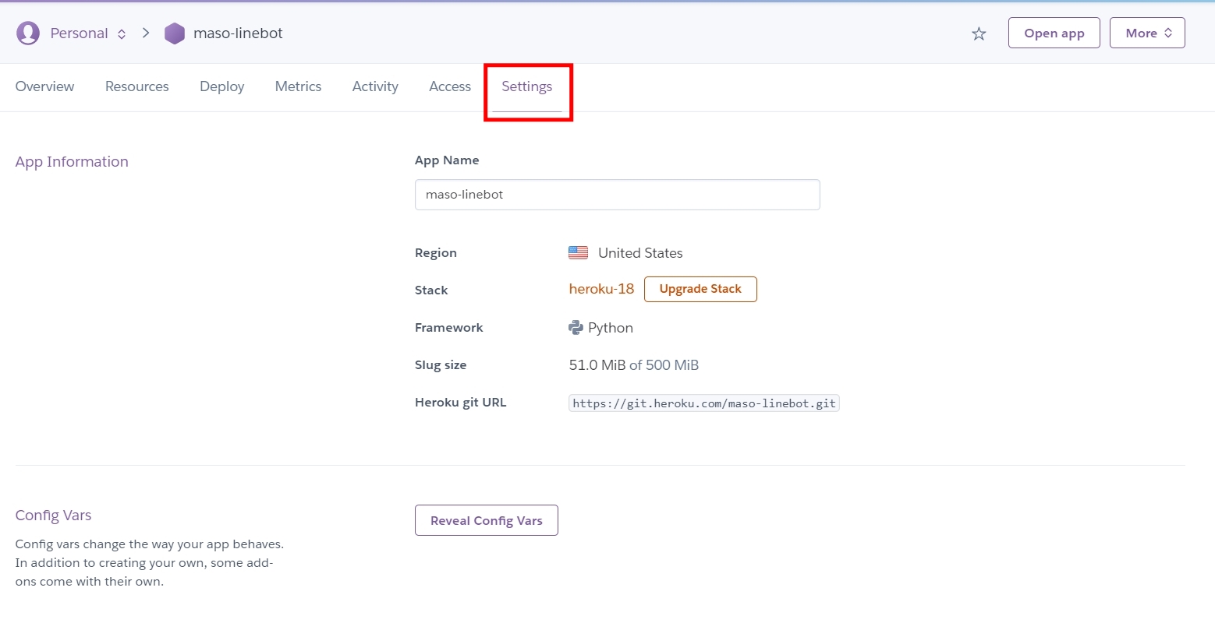1215x630 pixels.
Task: Click the maso-linebot breadcrumb name
Action: (x=238, y=33)
